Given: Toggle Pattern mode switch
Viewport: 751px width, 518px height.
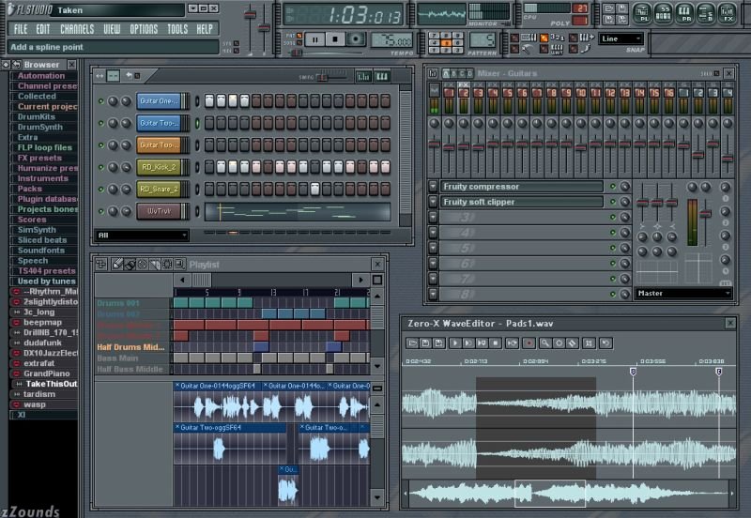Looking at the screenshot, I should point(299,36).
